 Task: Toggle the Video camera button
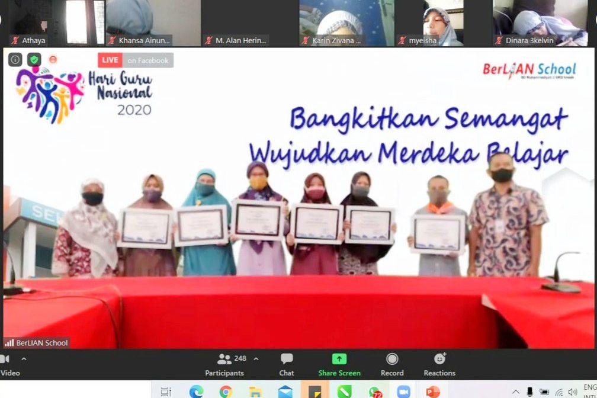[x=8, y=365]
